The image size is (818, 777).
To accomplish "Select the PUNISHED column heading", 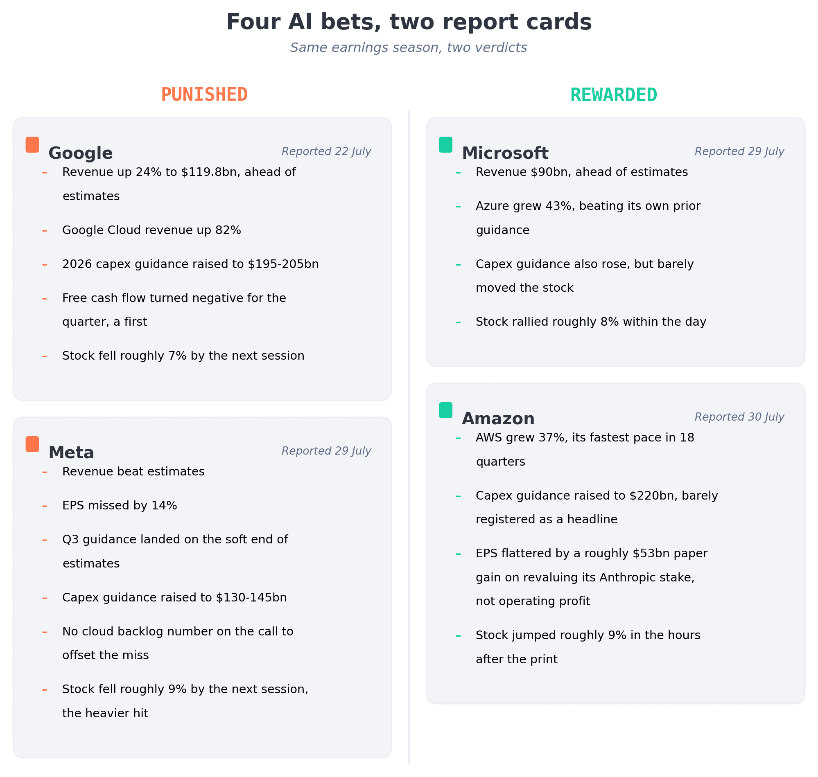I will (204, 95).
